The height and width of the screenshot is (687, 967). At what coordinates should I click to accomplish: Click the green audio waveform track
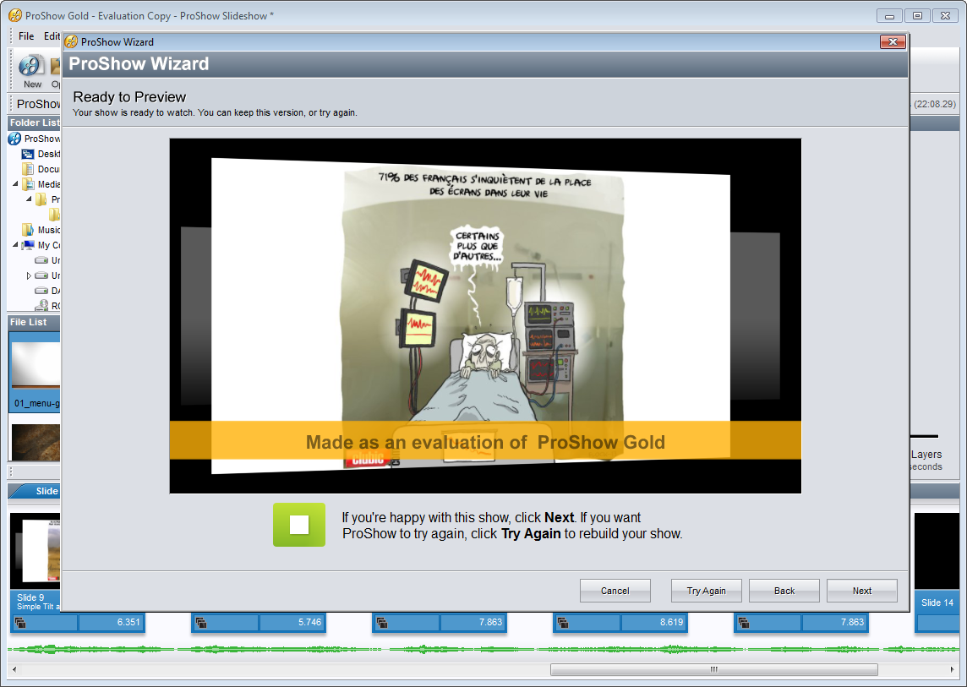click(483, 649)
